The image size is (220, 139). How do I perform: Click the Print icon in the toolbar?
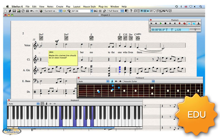pyautogui.click(x=27, y=11)
